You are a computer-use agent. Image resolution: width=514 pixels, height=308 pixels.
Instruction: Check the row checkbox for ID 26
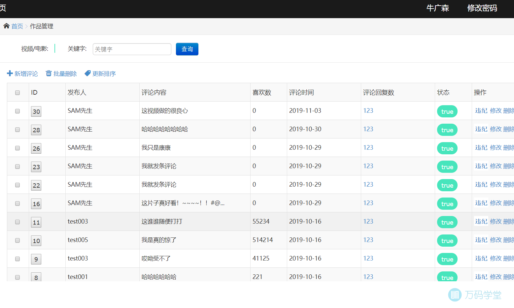[x=17, y=148]
